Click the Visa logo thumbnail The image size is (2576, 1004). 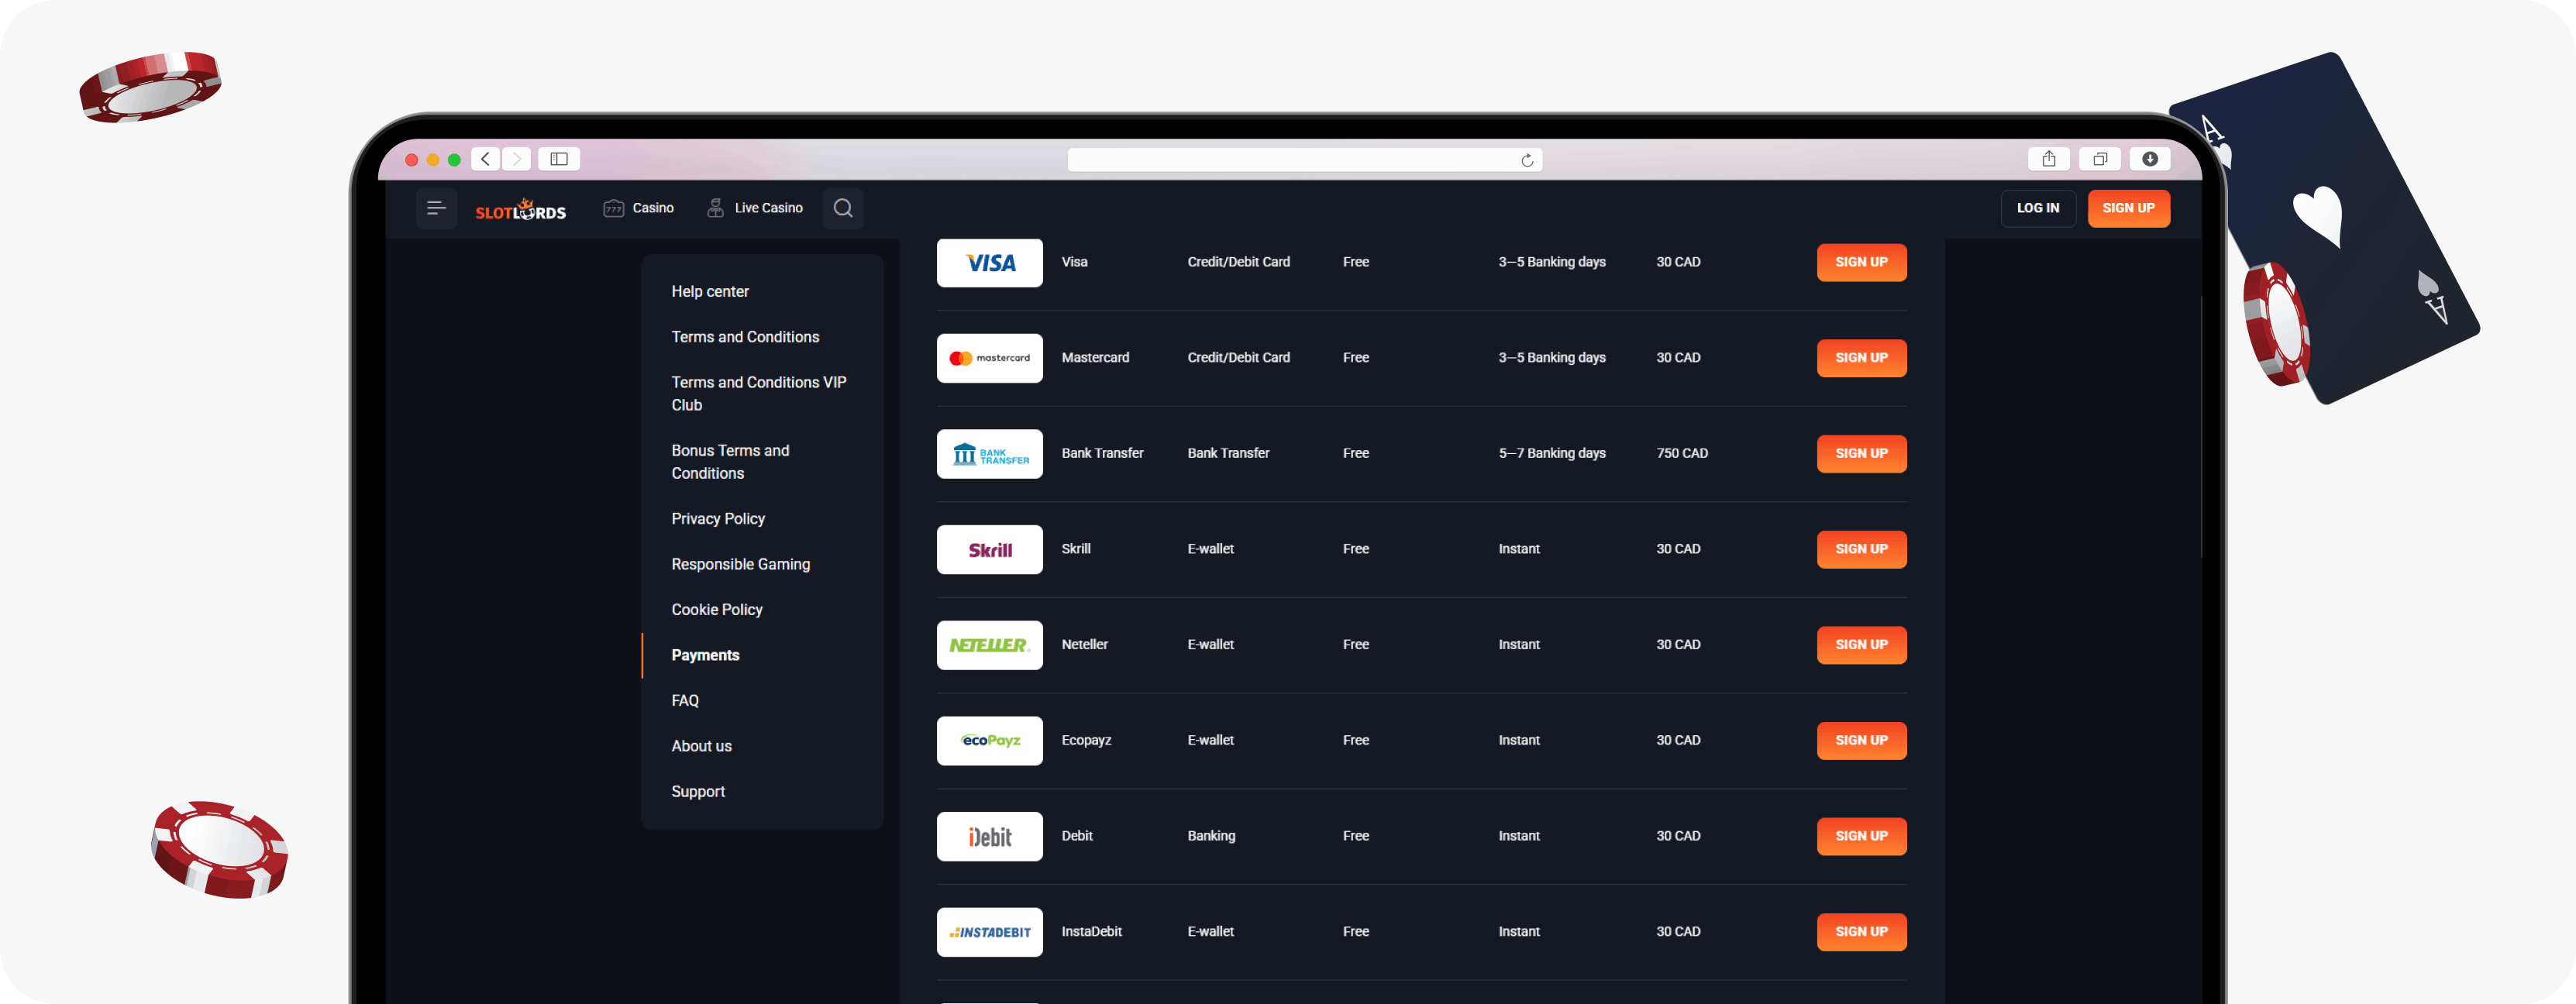pos(989,262)
